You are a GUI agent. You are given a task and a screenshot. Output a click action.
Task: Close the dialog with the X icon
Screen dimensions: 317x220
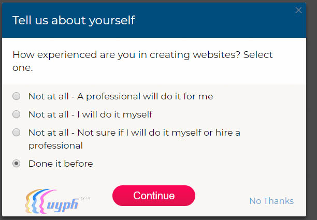[298, 10]
